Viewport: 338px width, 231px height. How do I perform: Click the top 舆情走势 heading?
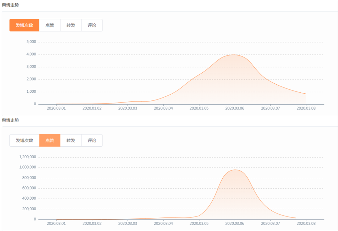(10, 5)
